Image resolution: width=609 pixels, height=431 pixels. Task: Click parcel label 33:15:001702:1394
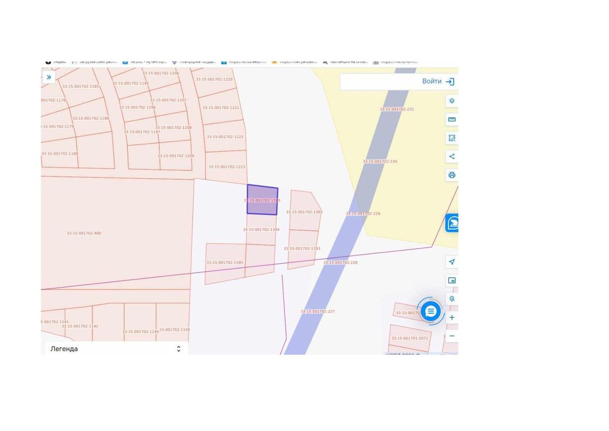(261, 229)
